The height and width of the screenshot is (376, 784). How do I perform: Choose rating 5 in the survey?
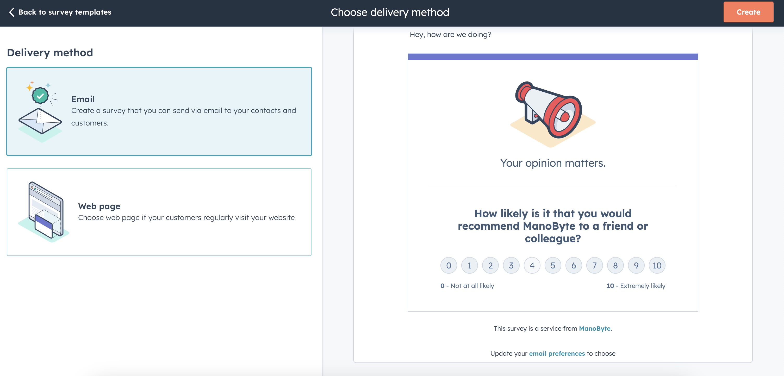(553, 266)
